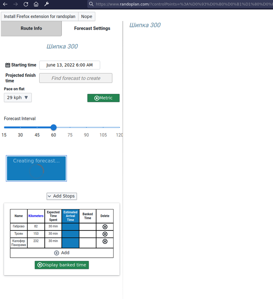Delete the Габрово stop row
This screenshot has width=273, height=299.
[105, 227]
